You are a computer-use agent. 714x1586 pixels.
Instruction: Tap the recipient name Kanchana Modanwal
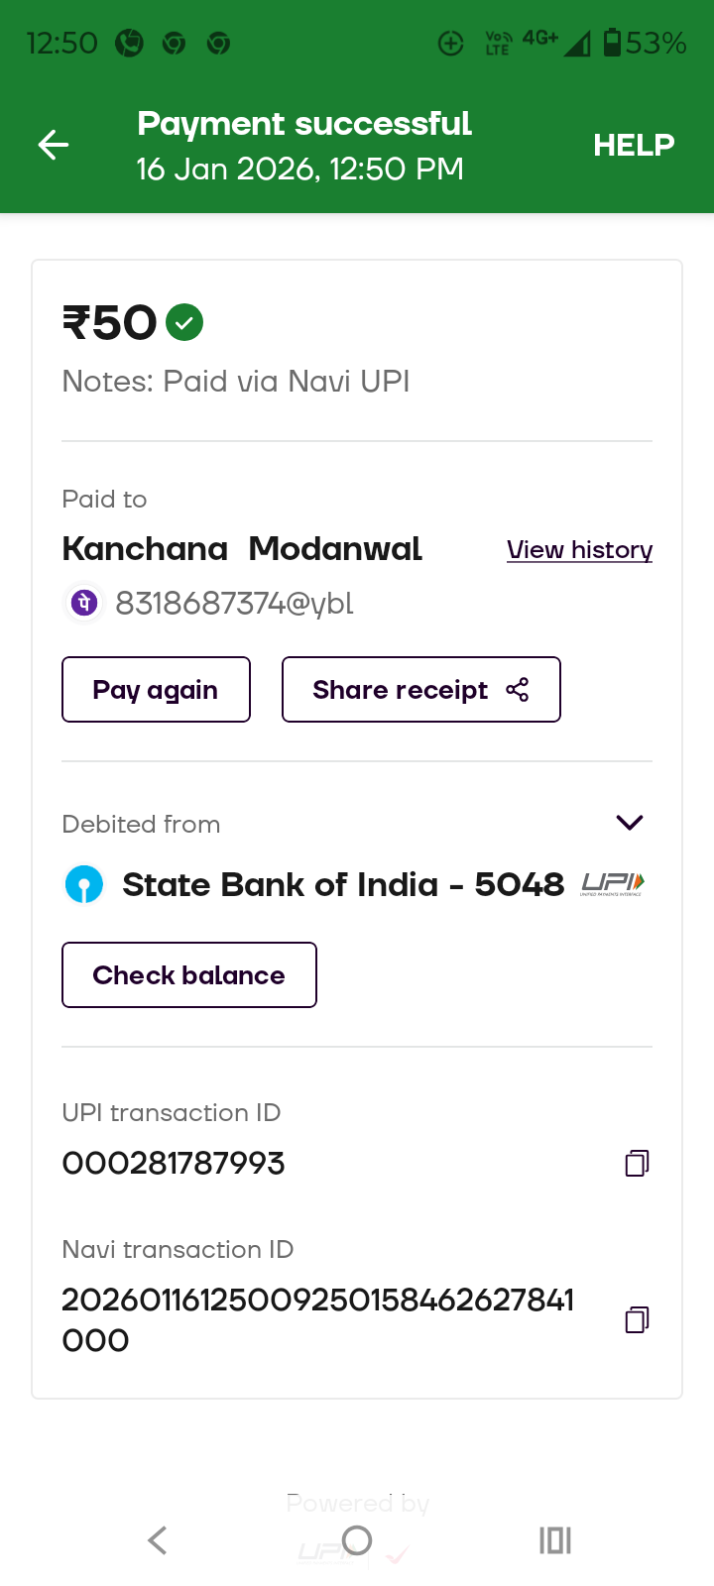click(x=242, y=548)
